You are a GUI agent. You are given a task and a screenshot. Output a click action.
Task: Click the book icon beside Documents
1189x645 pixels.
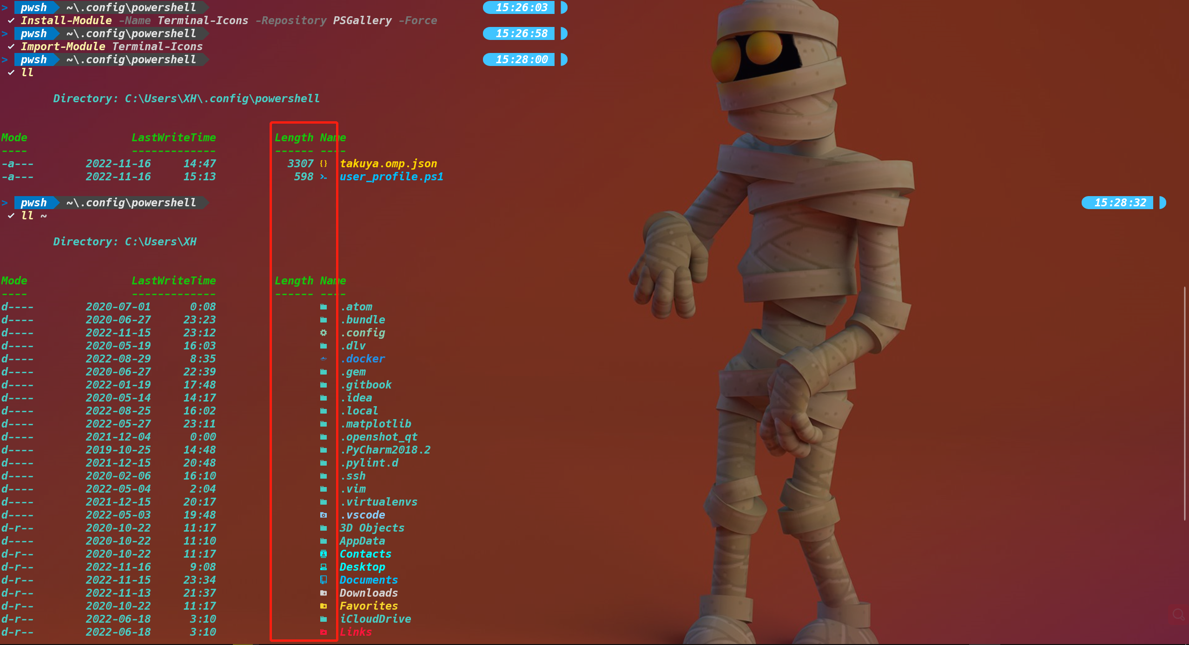(x=324, y=580)
